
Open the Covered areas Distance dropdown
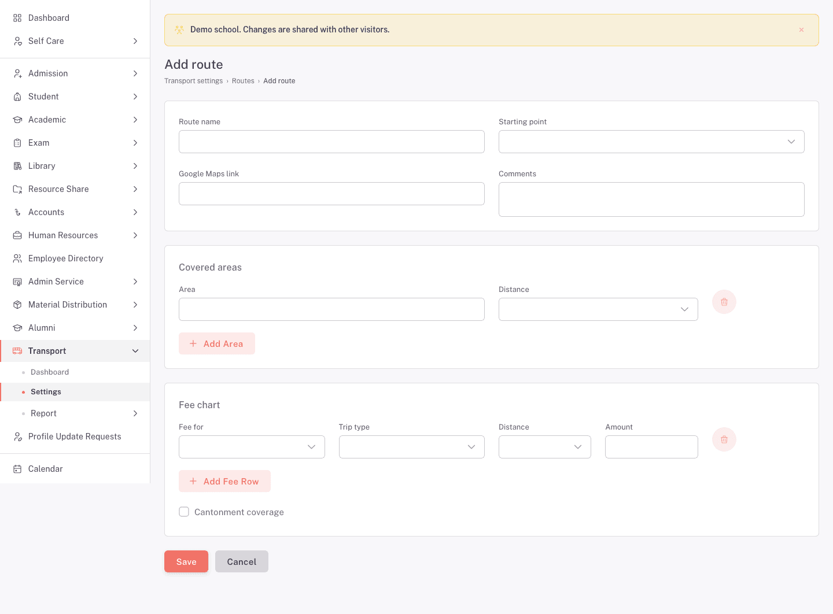pos(598,309)
